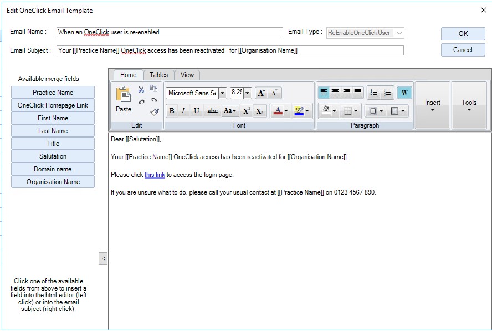492x331 pixels.
Task: Switch to the Home tab
Action: click(129, 75)
